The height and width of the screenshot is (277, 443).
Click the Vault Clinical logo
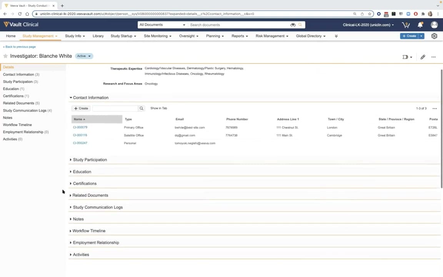[21, 25]
